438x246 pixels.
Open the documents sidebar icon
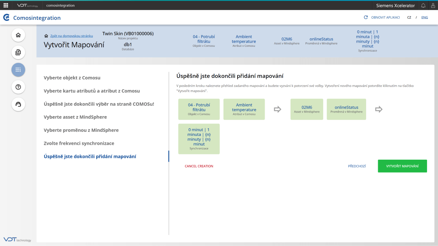[18, 52]
